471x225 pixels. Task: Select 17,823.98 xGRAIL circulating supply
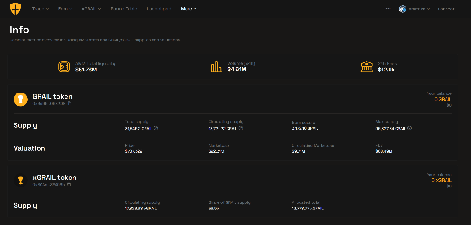click(141, 209)
